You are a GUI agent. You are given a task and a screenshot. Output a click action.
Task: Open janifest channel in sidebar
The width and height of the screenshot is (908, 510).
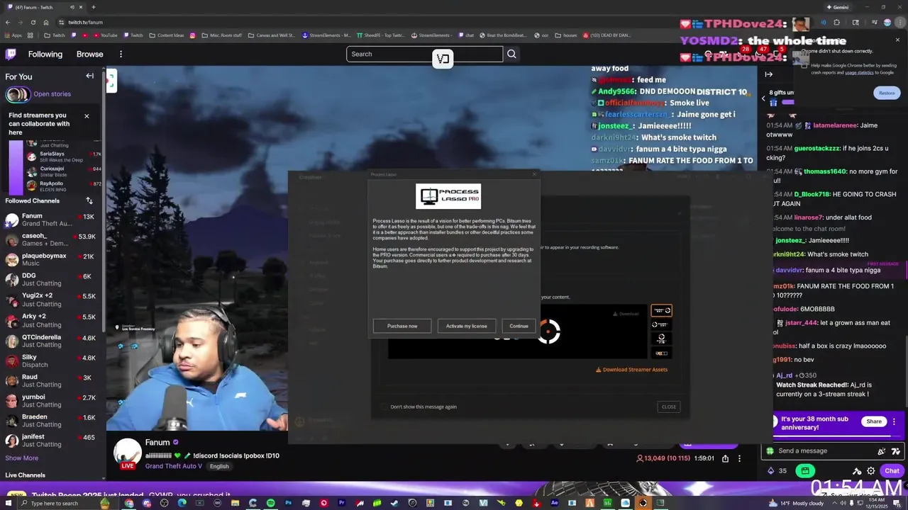coord(52,441)
